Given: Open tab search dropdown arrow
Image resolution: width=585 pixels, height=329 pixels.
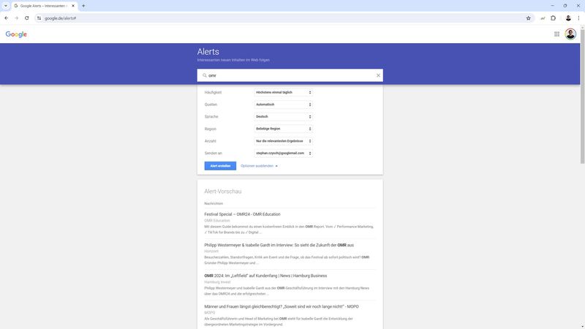Looking at the screenshot, I should coord(6,6).
